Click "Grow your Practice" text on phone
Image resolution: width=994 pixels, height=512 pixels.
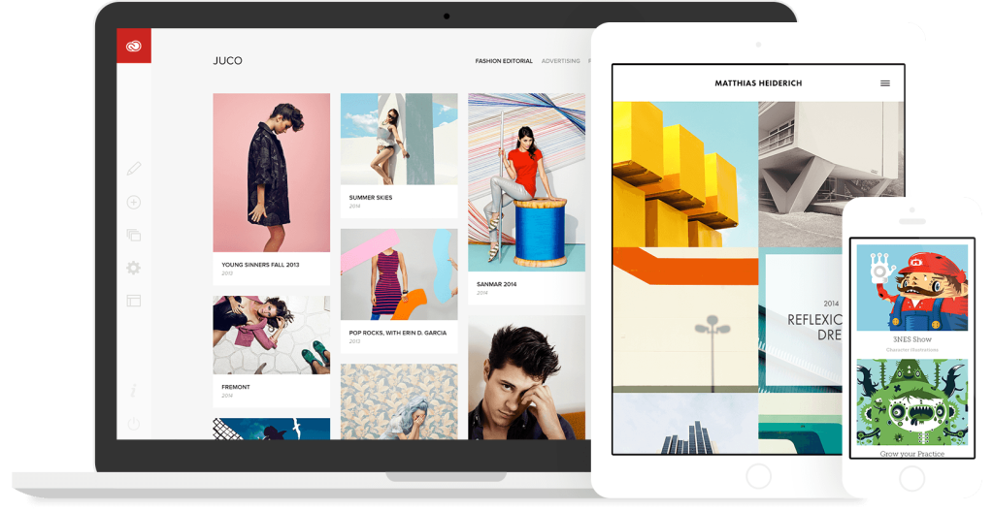912,454
